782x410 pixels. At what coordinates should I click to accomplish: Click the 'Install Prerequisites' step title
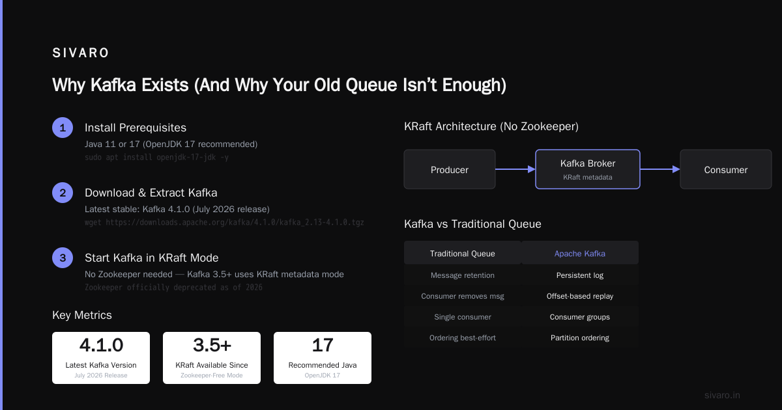[x=136, y=128]
